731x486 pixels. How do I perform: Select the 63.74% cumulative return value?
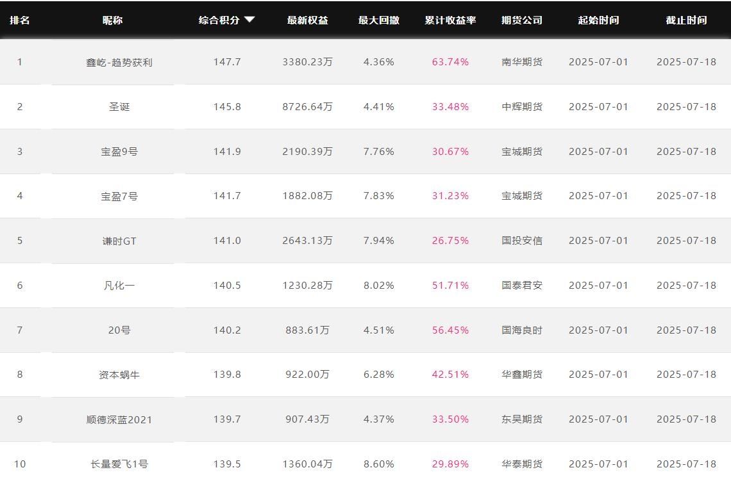pyautogui.click(x=450, y=62)
